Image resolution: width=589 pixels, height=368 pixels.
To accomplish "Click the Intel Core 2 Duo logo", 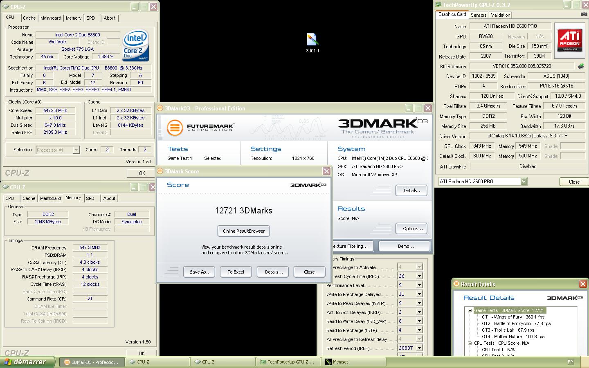I will [136, 45].
